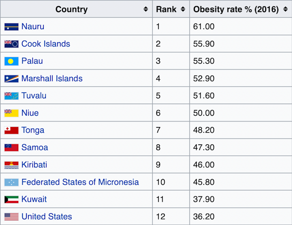Click the Kuwait flag icon
The width and height of the screenshot is (292, 225).
coord(11,200)
